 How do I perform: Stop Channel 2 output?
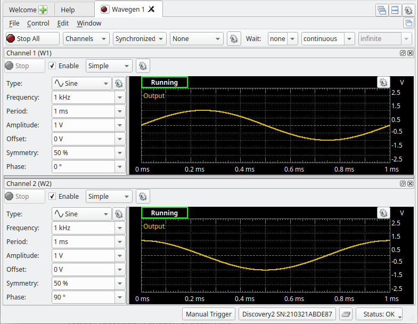(x=24, y=197)
